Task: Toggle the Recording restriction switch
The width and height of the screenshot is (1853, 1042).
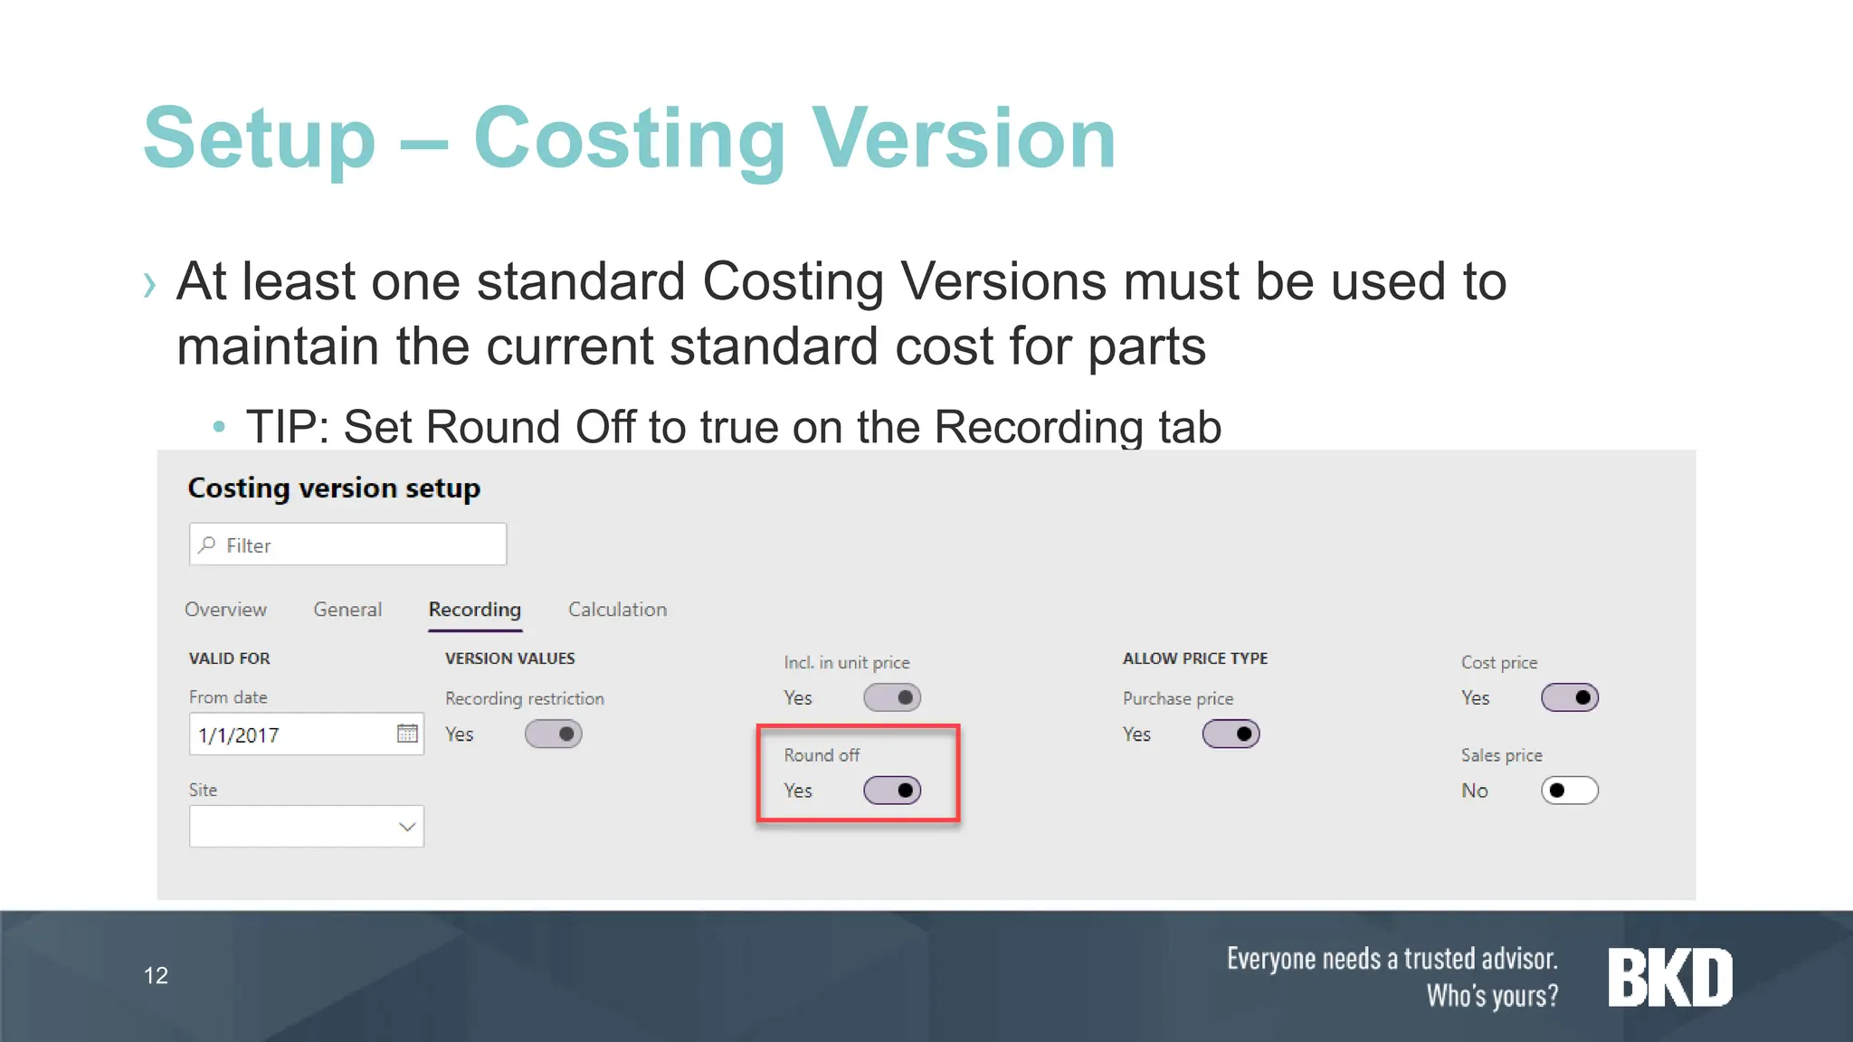Action: (x=554, y=734)
